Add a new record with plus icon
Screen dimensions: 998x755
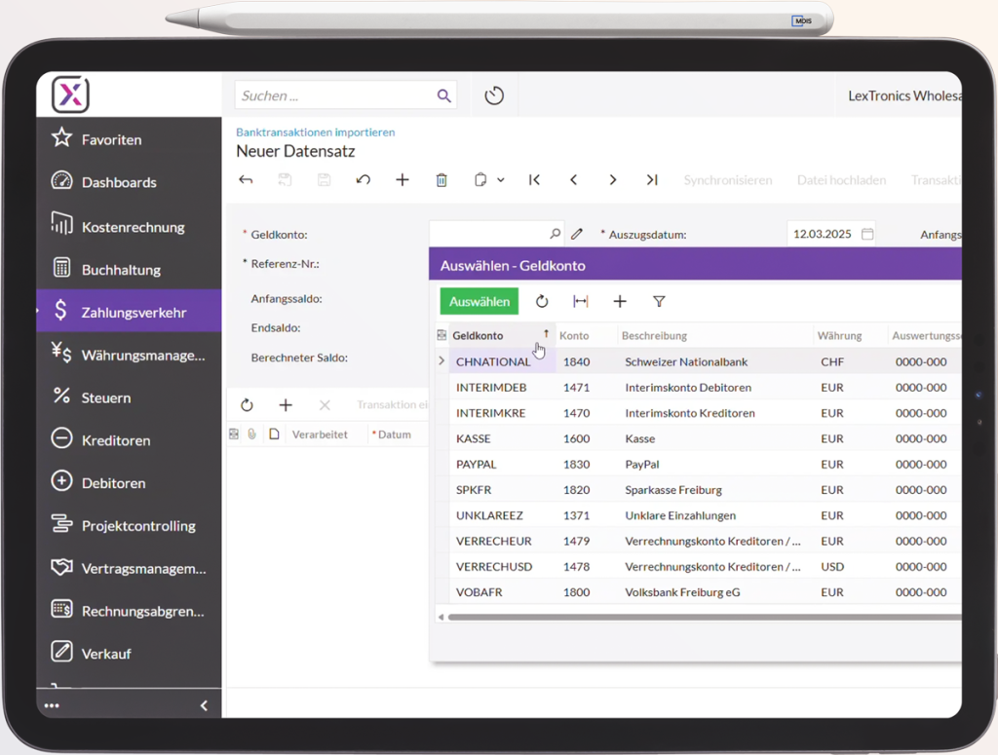click(402, 180)
